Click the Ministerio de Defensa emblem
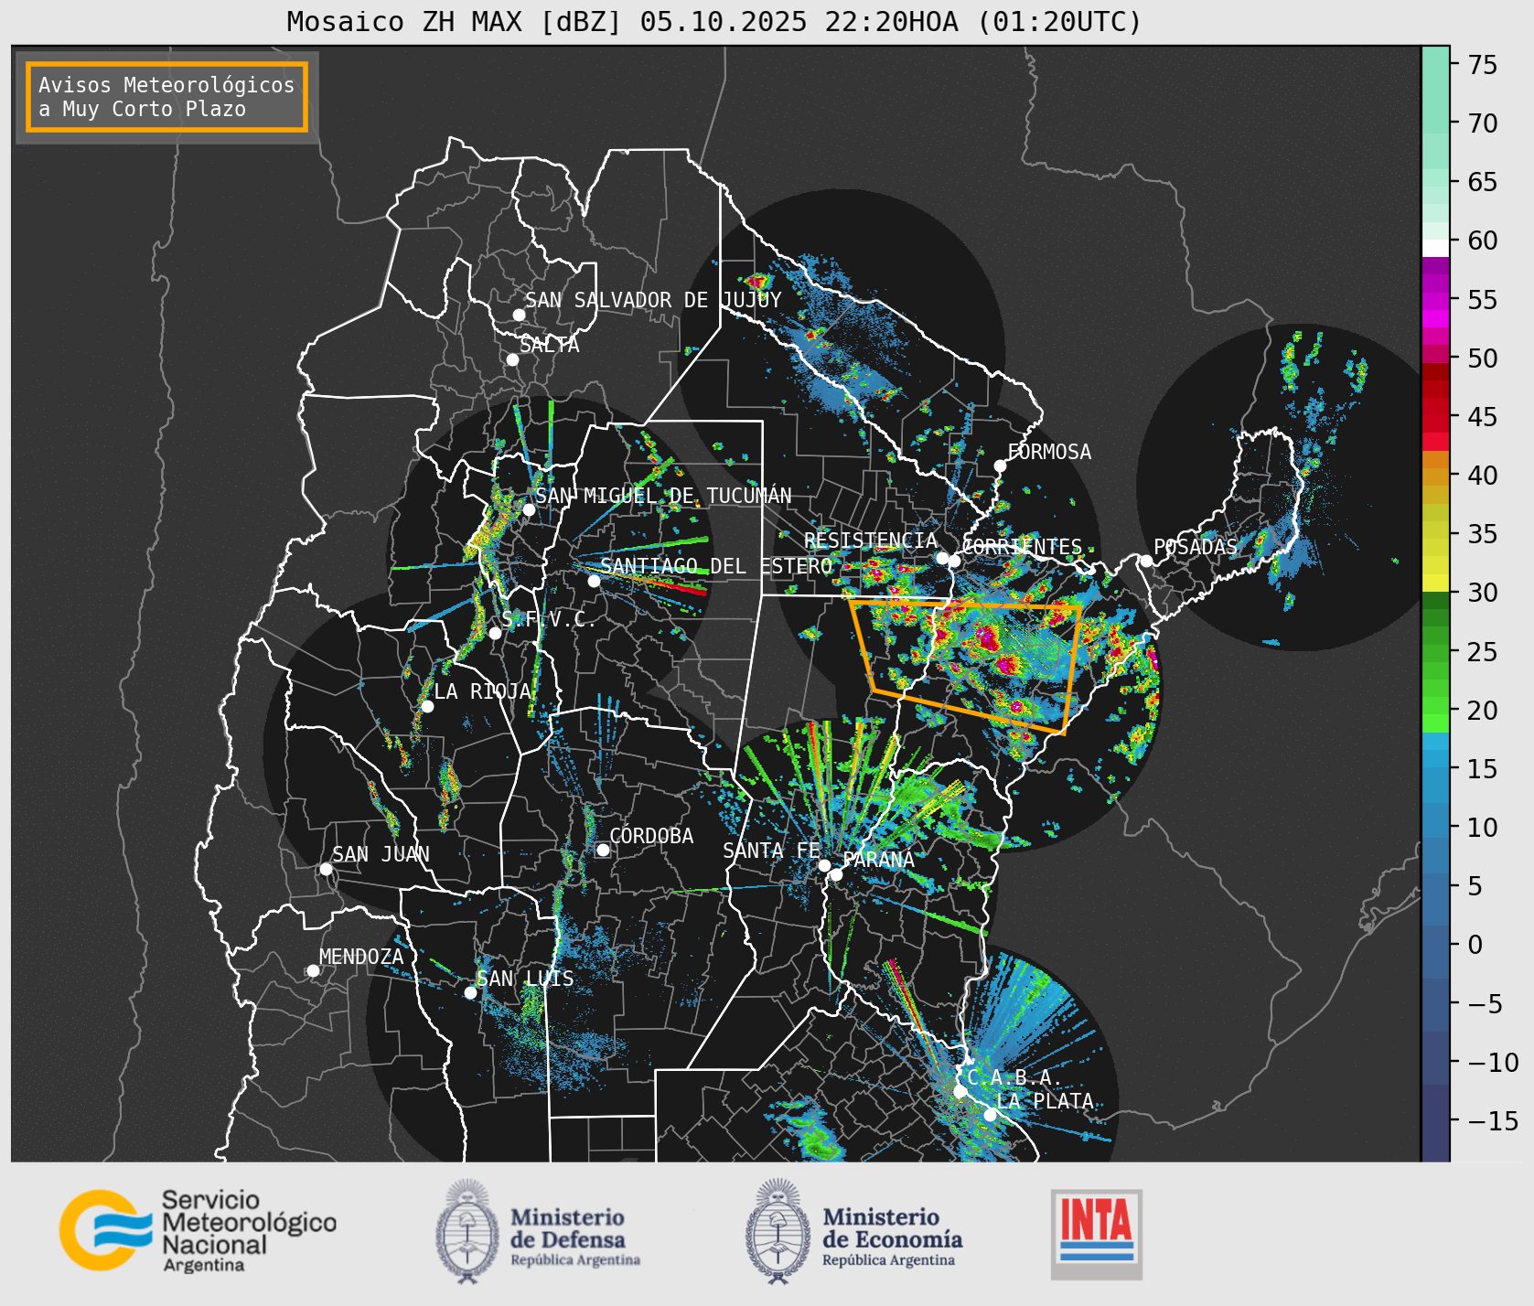This screenshot has width=1534, height=1306. (467, 1232)
